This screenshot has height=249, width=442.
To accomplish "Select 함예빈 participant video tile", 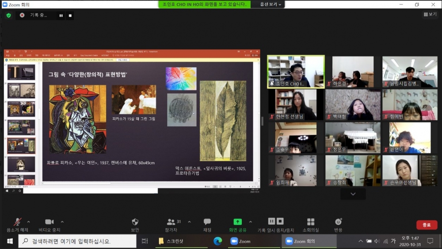I will pos(410,105).
